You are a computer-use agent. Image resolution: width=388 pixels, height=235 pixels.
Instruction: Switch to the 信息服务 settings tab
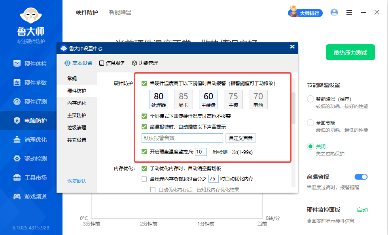coord(112,63)
